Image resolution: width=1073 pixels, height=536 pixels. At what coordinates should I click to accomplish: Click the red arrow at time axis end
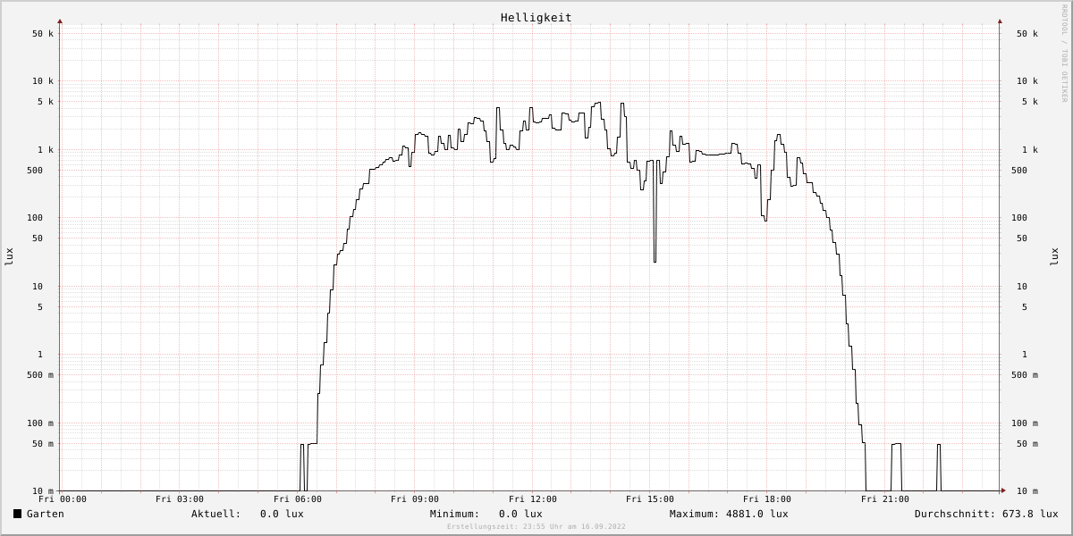coord(1003,490)
